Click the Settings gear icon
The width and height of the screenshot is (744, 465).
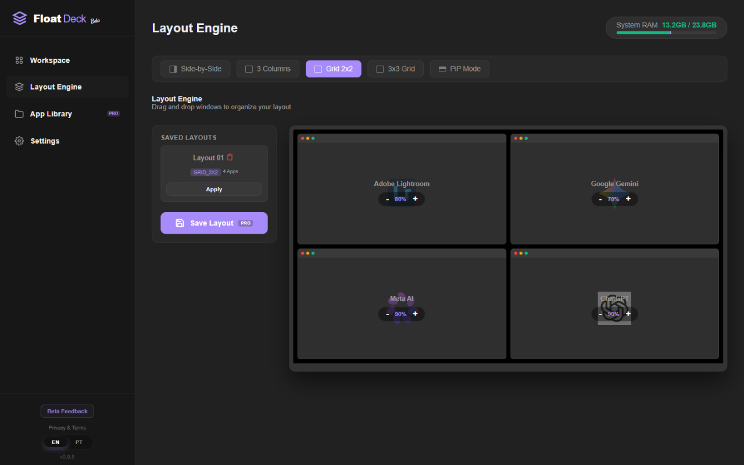click(19, 141)
